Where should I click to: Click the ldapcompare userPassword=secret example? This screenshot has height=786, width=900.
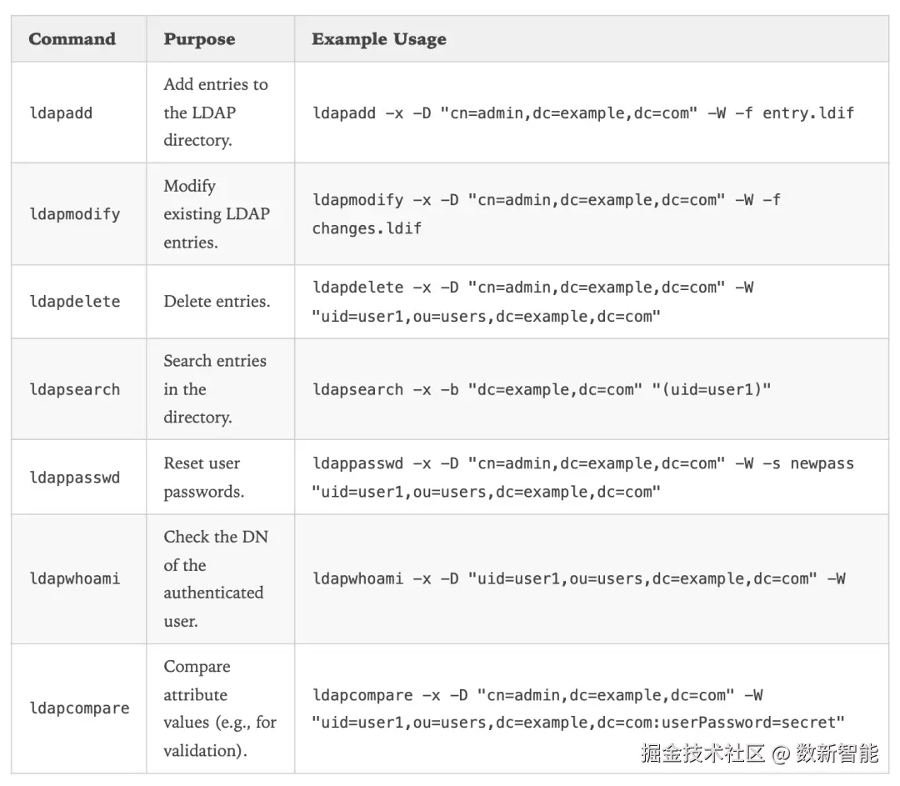point(579,723)
